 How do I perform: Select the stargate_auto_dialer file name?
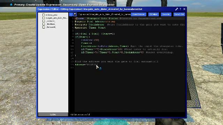click(x=56, y=18)
